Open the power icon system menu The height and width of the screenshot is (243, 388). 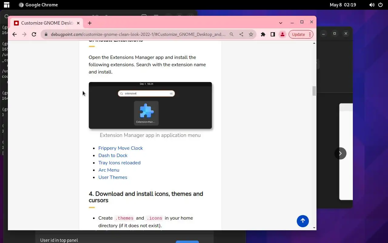click(x=380, y=5)
